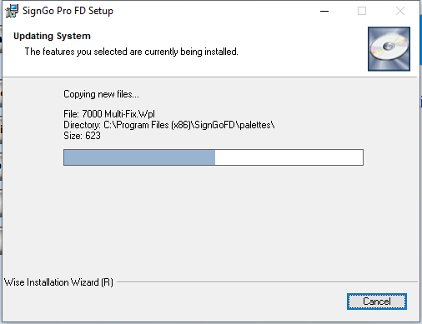The width and height of the screenshot is (422, 324).
Task: Close the SignGo Pro FD Setup dialog
Action: [400, 11]
